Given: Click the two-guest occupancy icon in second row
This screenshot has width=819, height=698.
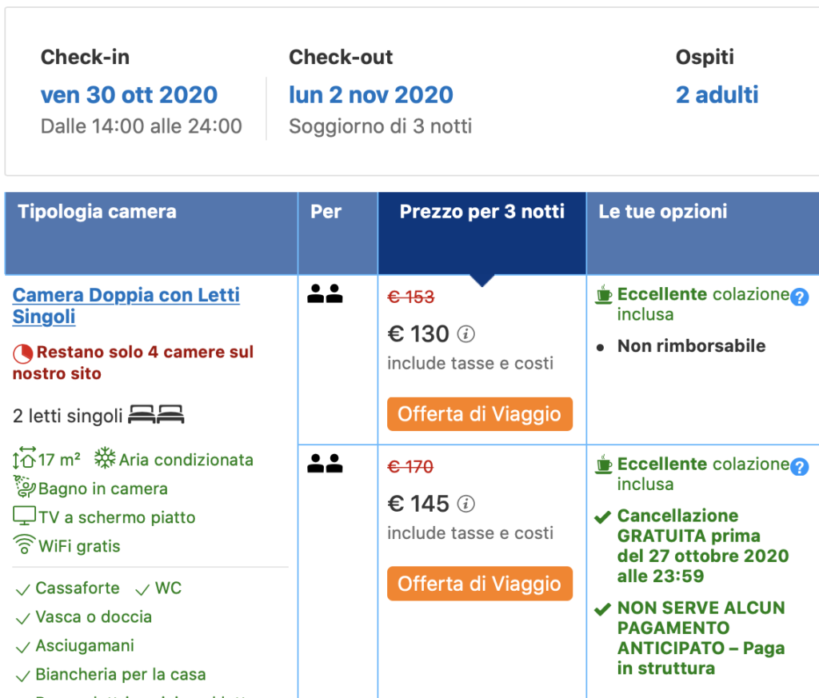Looking at the screenshot, I should coord(325,463).
